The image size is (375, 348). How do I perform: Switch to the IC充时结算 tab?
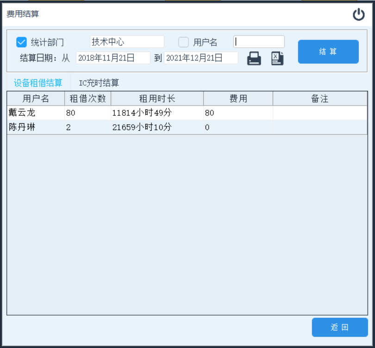click(99, 83)
